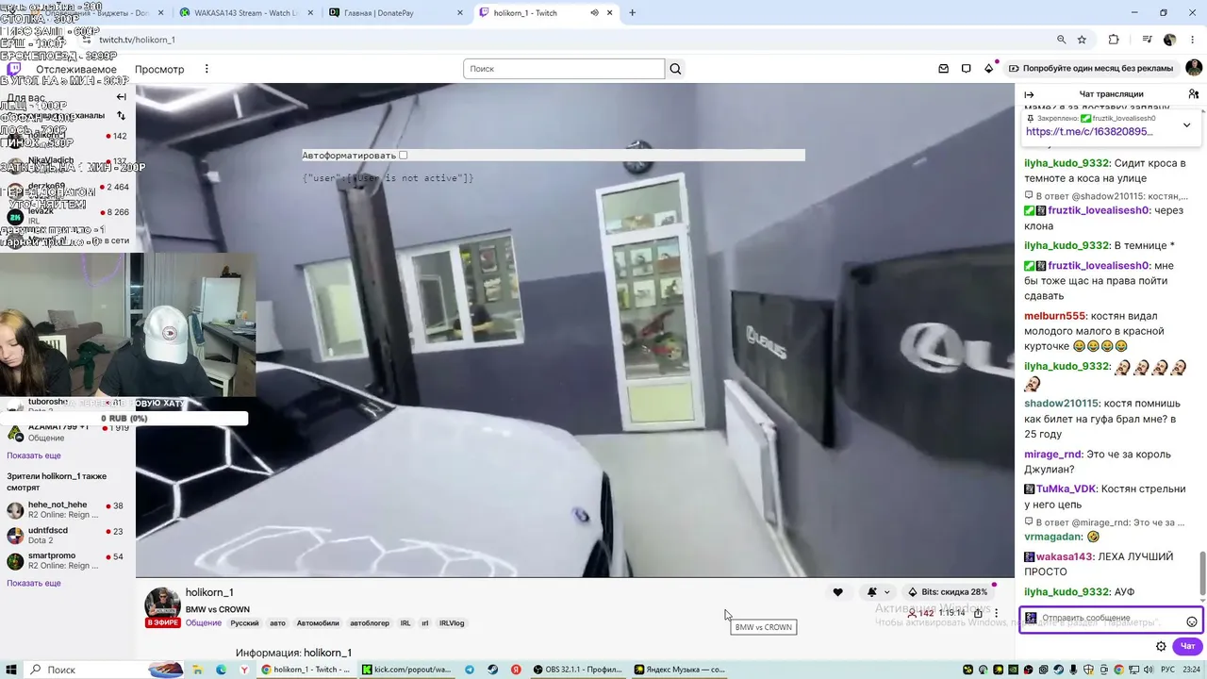Select the Автомобили stream tag

pyautogui.click(x=318, y=623)
